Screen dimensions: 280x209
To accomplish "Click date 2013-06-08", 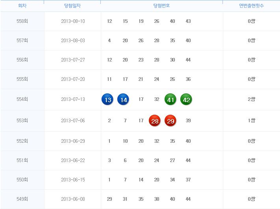I will [73, 199].
